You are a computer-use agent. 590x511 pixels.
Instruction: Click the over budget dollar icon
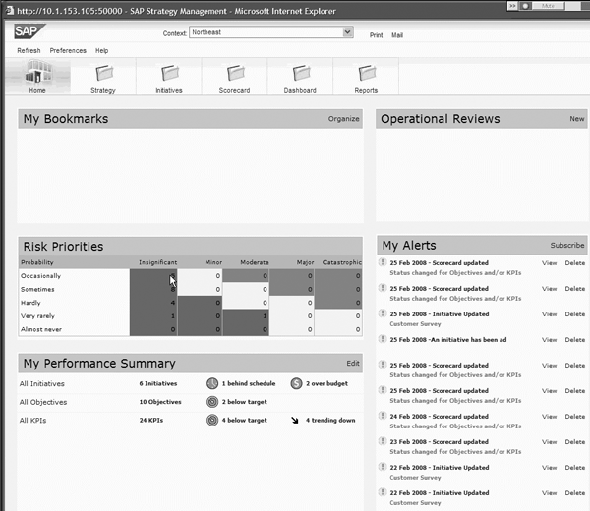click(296, 383)
